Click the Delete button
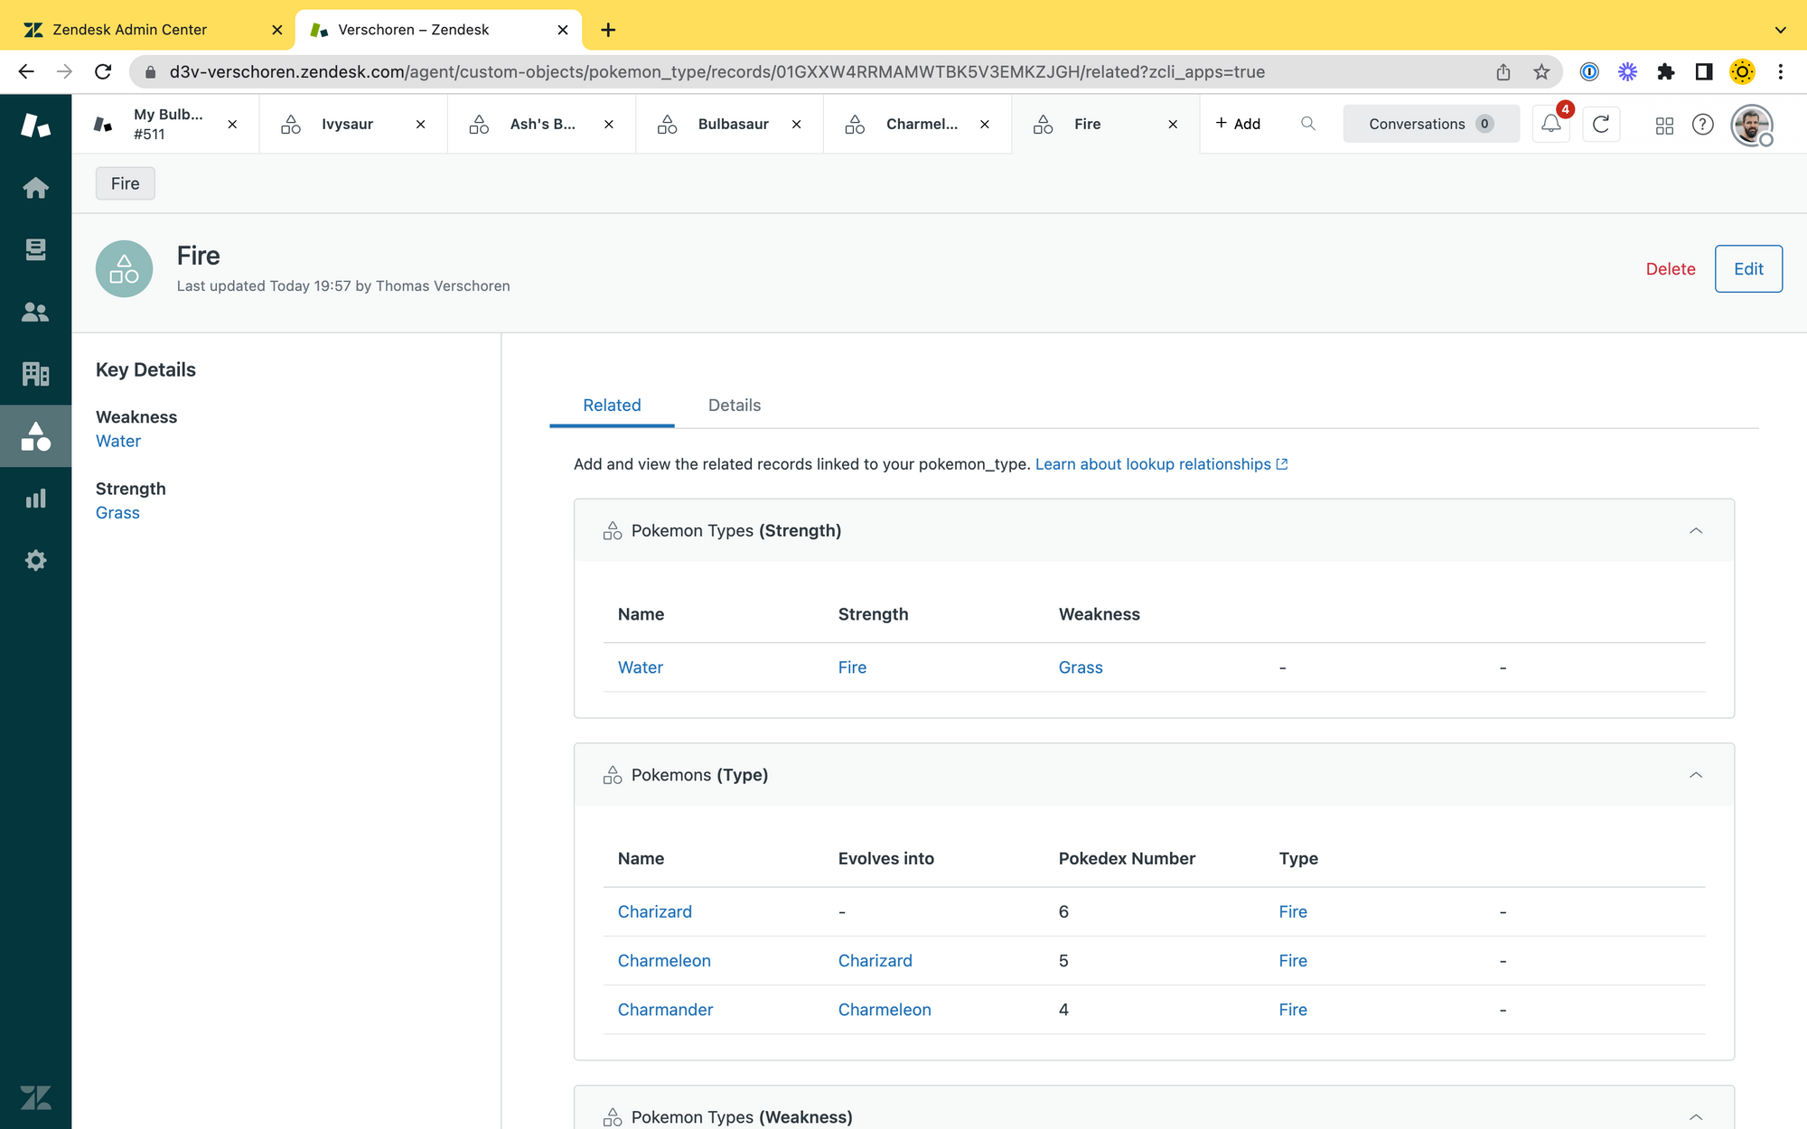Viewport: 1807px width, 1129px height. pos(1670,269)
